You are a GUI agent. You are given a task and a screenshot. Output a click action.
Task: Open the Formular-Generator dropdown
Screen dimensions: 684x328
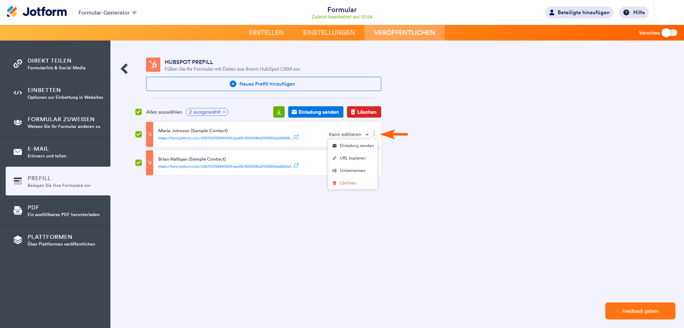coord(108,12)
